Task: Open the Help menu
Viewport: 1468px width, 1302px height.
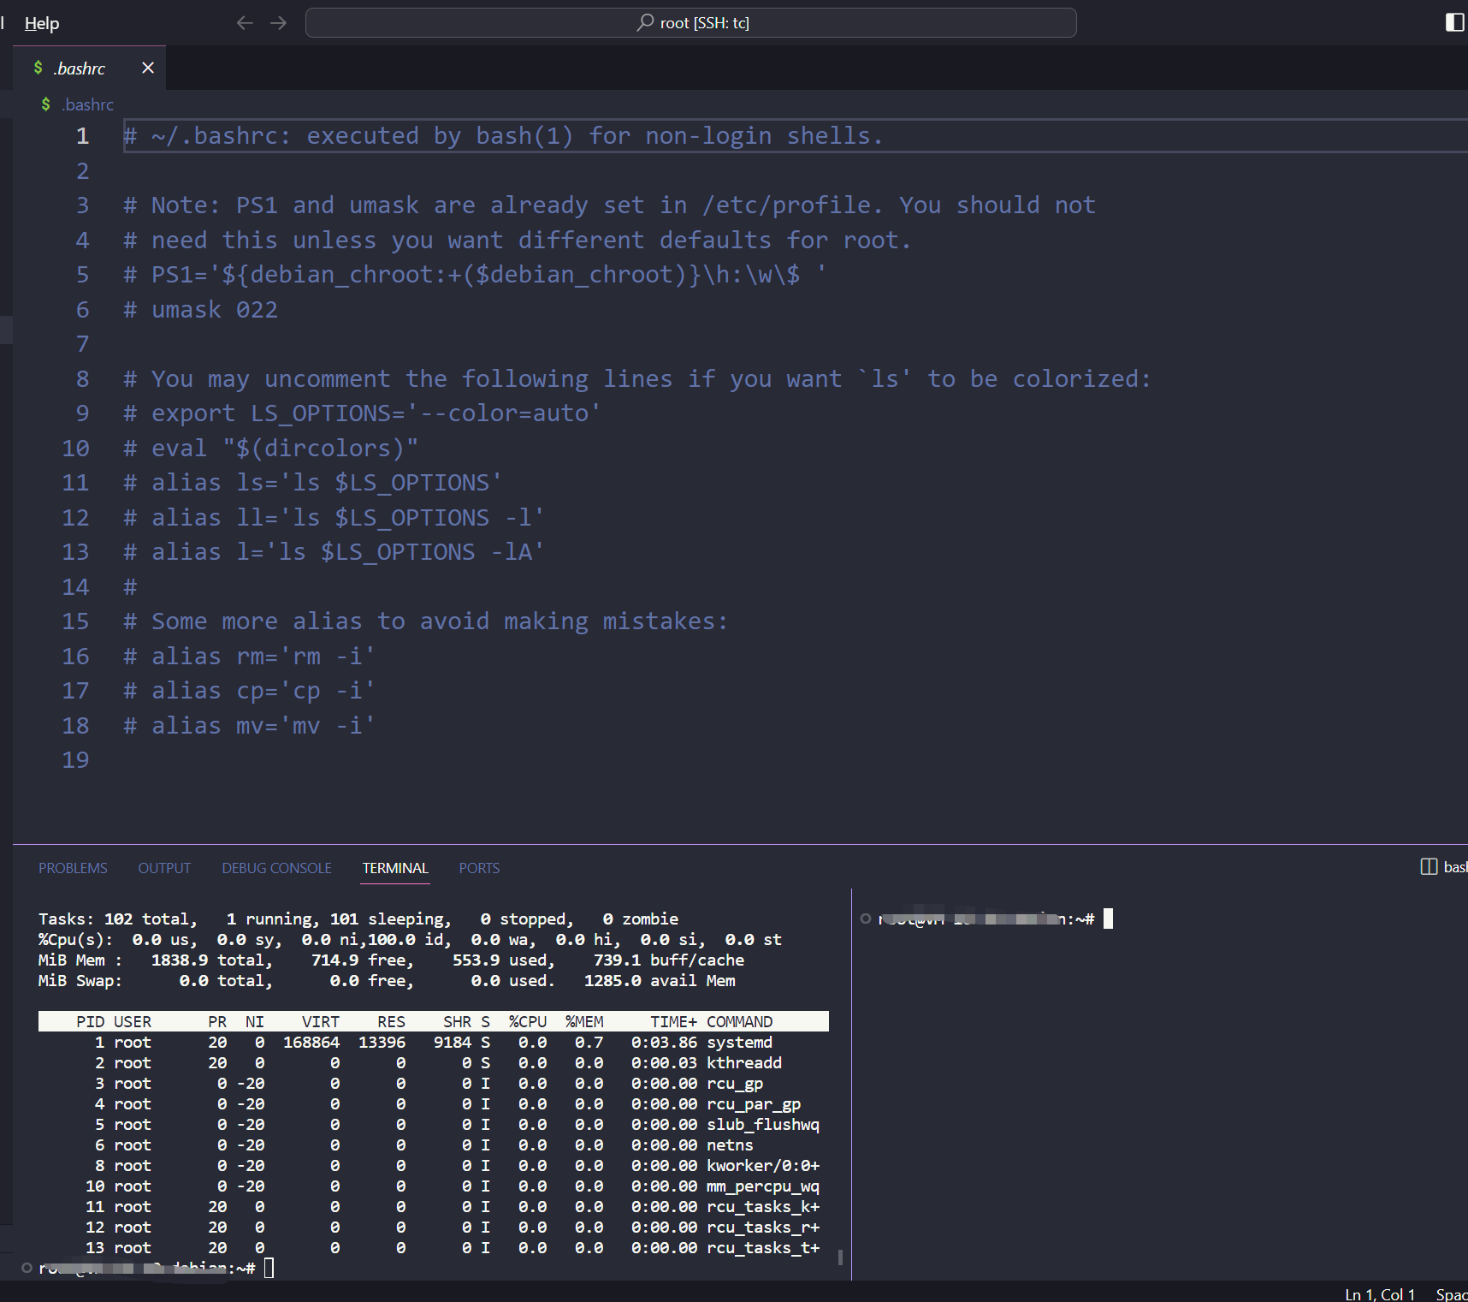Action: (x=42, y=23)
